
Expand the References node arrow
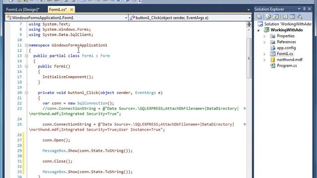(x=264, y=42)
